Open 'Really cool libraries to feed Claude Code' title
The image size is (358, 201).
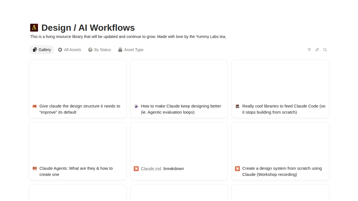pyautogui.click(x=284, y=109)
